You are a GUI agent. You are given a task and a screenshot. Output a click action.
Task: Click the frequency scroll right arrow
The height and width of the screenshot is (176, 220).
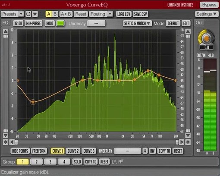[182, 142]
